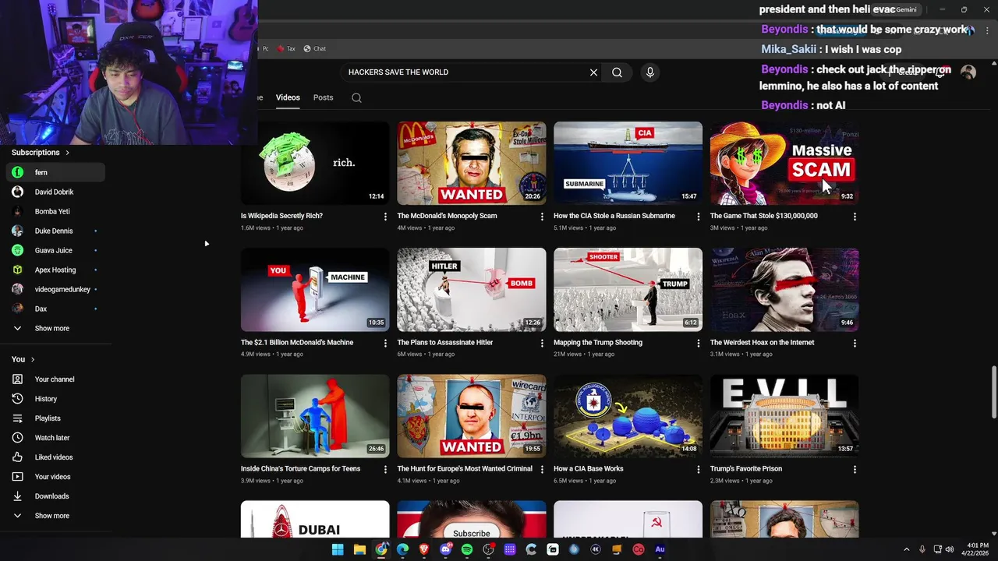The height and width of the screenshot is (561, 998).
Task: Open options for The Weirdest Hoax on the Internet
Action: (855, 343)
